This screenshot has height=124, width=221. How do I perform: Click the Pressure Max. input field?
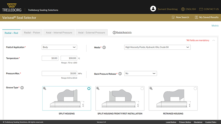point(59,74)
